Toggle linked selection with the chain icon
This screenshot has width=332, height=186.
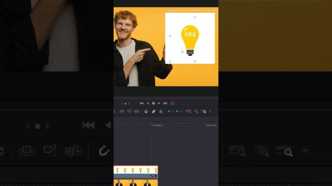154,111
